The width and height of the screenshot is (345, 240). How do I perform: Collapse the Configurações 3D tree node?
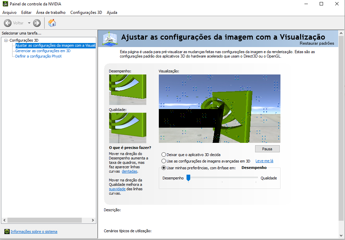click(x=6, y=40)
